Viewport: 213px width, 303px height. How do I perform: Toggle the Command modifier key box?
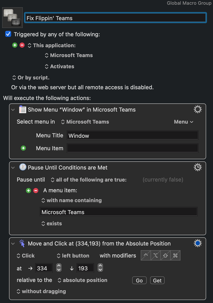pyautogui.click(x=175, y=256)
